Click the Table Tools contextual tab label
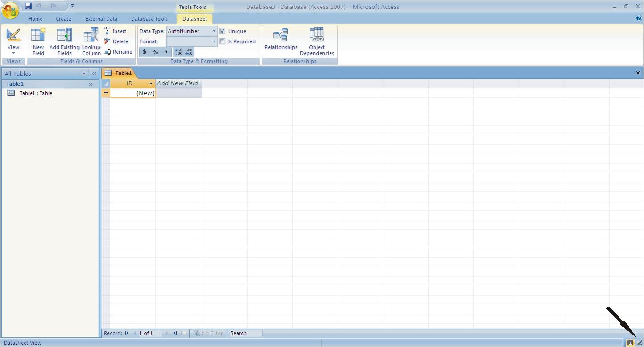The width and height of the screenshot is (644, 347). (192, 7)
